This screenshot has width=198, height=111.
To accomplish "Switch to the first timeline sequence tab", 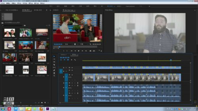I will pyautogui.click(x=64, y=55).
